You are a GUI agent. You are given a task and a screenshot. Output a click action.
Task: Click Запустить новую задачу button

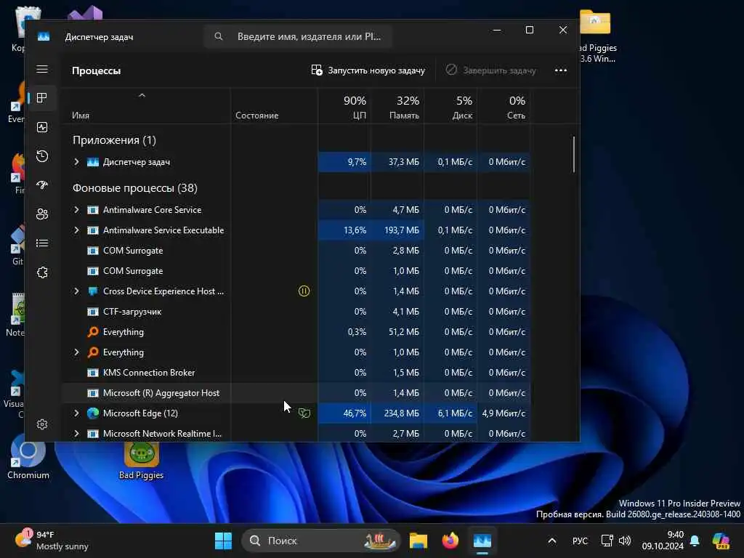point(368,70)
